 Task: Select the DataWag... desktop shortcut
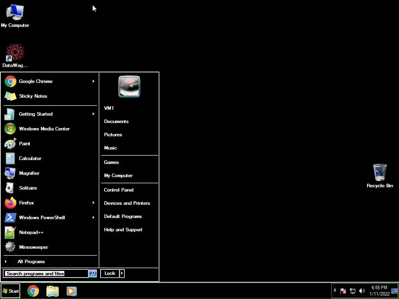click(x=15, y=56)
